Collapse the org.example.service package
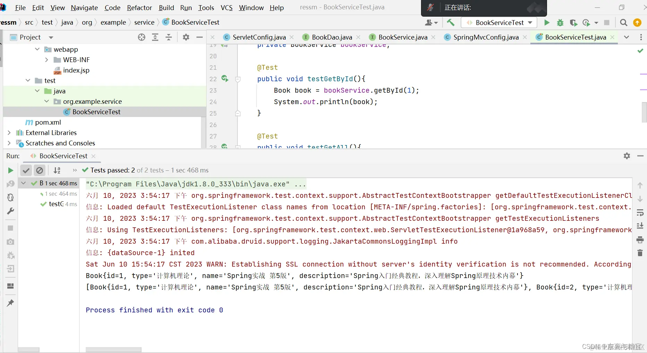Image resolution: width=647 pixels, height=353 pixels. tap(47, 101)
